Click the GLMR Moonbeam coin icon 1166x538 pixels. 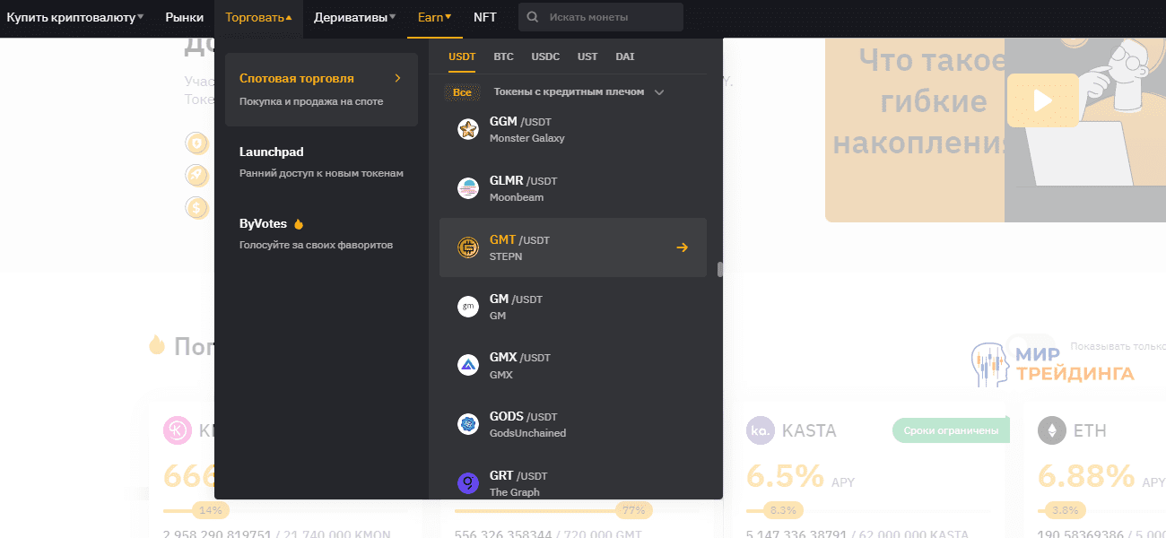pyautogui.click(x=468, y=188)
